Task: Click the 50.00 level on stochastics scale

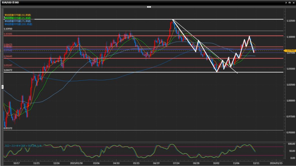Action: (290, 151)
